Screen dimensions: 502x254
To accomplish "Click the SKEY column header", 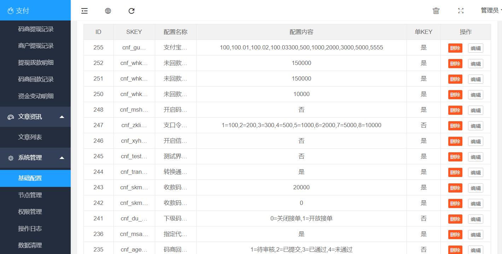I will 134,32.
